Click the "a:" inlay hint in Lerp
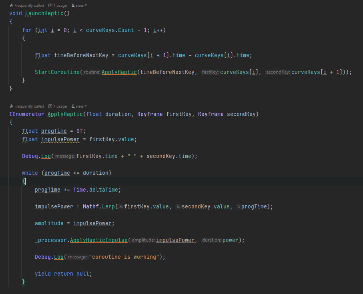This screenshot has height=294, width=363. coord(121,206)
